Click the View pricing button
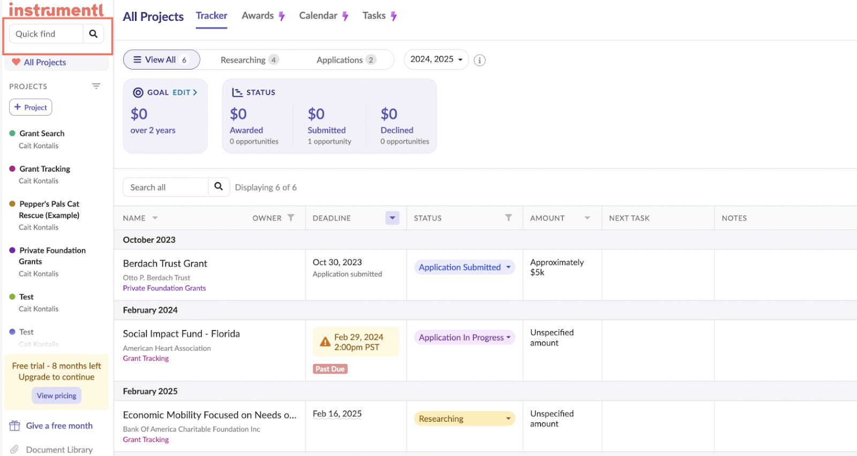Screen dimensions: 857x456 tap(57, 396)
